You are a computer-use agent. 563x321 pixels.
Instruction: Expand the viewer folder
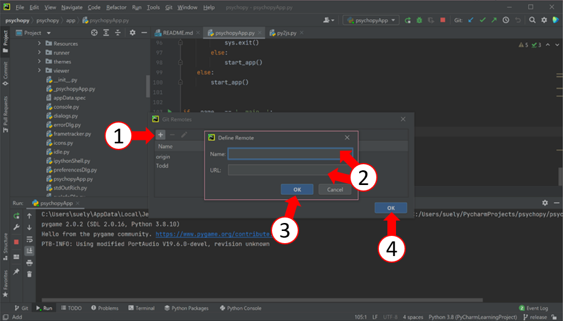pyautogui.click(x=39, y=70)
